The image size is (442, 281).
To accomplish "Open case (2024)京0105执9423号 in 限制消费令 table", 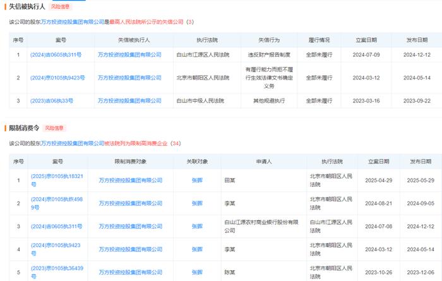I will (56, 249).
